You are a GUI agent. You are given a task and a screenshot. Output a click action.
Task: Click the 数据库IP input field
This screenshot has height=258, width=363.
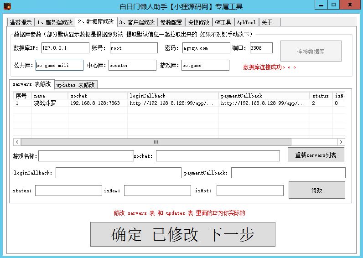pyautogui.click(x=65, y=48)
